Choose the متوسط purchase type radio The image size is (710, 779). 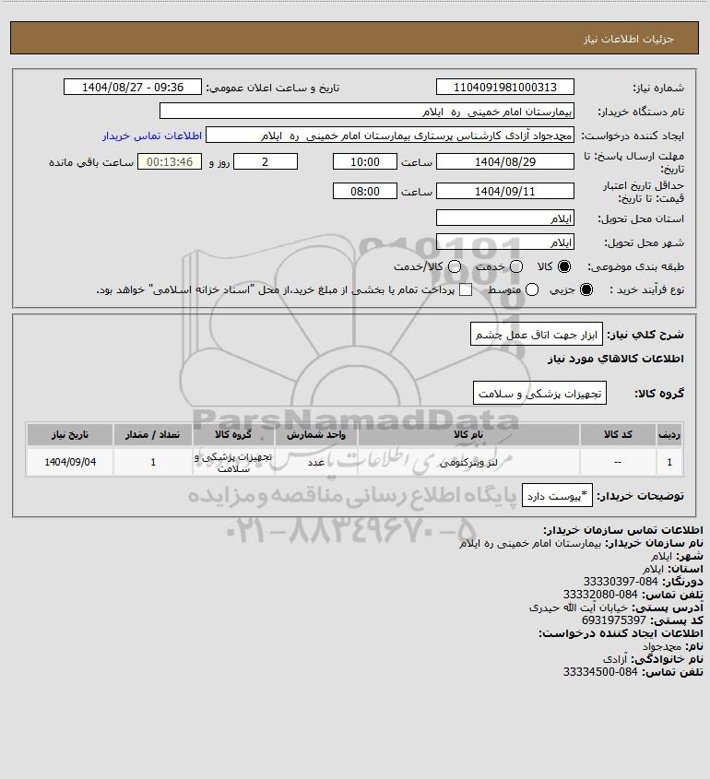point(532,289)
